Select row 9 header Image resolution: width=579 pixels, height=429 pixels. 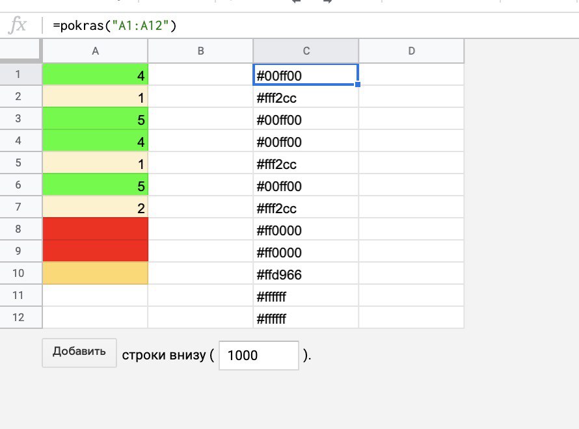point(21,252)
